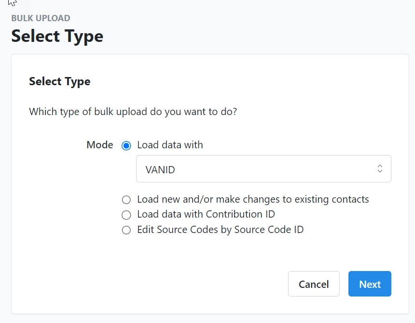Click the bold Mode field label
415x323 pixels.
coord(100,145)
